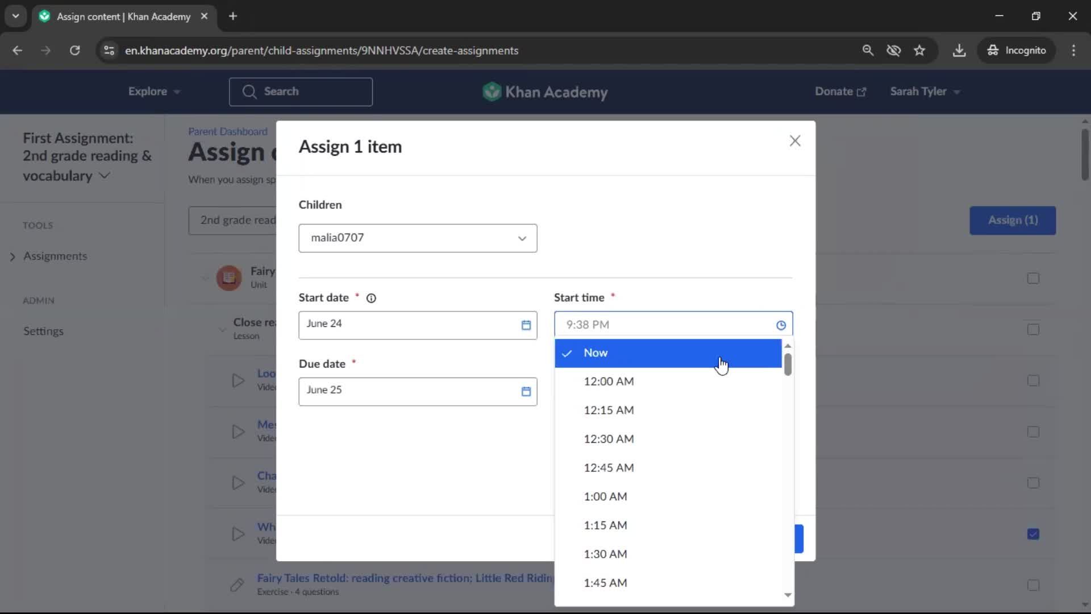Click the clock icon in Start time
Screen dimensions: 1091x614
(781, 325)
